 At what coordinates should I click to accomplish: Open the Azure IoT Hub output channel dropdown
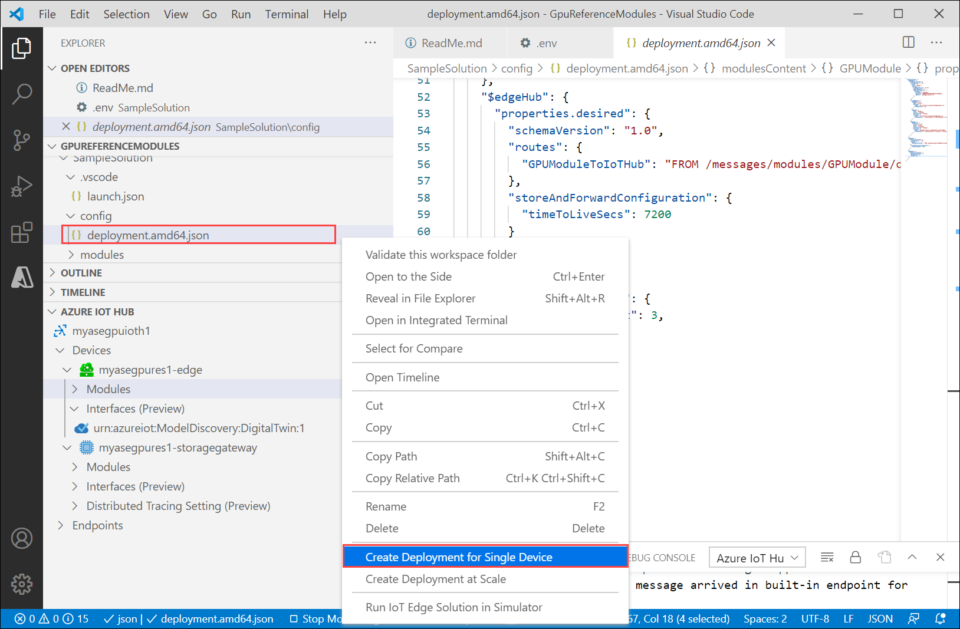point(757,558)
